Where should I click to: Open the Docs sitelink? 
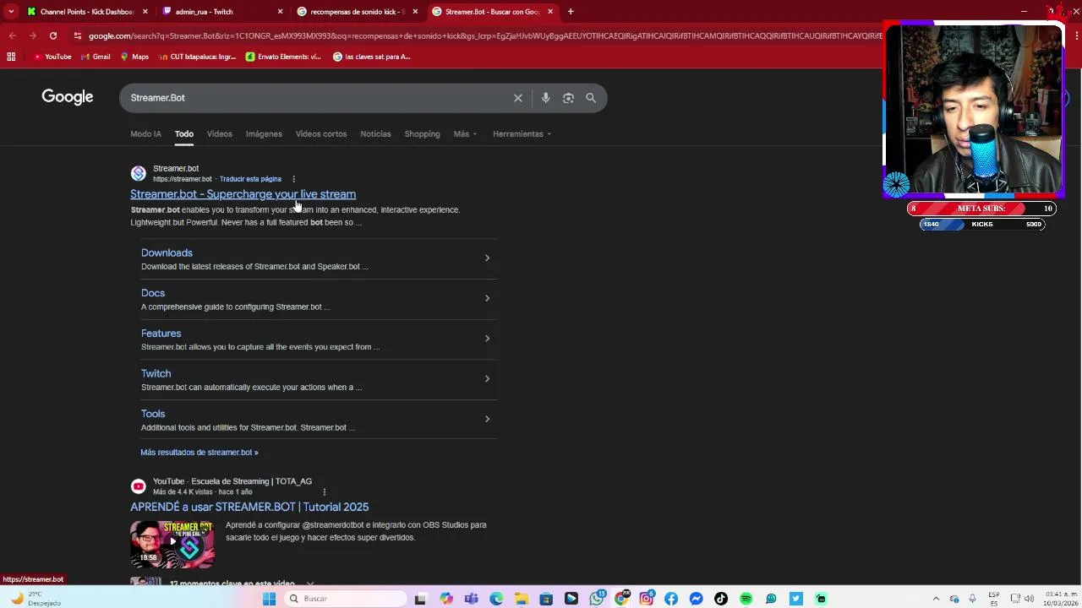(x=153, y=293)
